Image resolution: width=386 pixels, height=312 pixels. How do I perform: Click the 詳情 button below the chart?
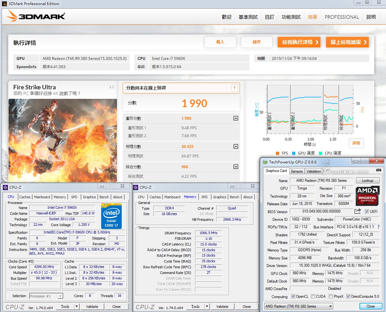click(356, 143)
